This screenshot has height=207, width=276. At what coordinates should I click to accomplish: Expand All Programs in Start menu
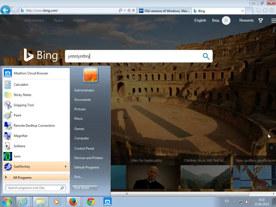36,177
